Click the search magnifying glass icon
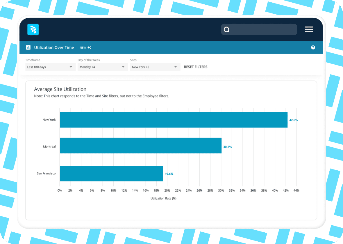343x244 pixels. [226, 29]
